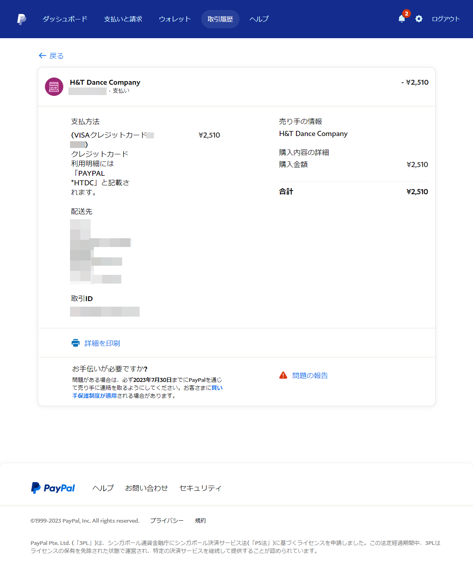Click the 問題の報告 link
The height and width of the screenshot is (566, 473).
(310, 375)
